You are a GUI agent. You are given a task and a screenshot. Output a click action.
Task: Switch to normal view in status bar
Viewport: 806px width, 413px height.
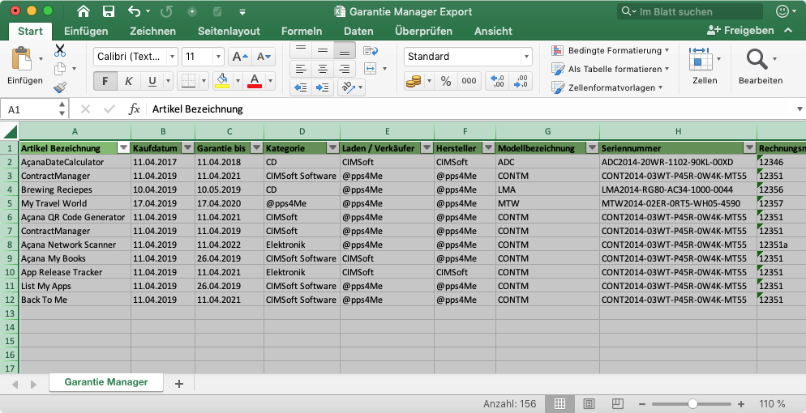pos(559,404)
